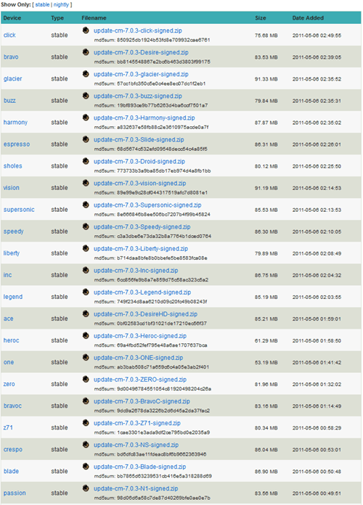The height and width of the screenshot is (505, 363).
Task: Open the harmony device link
Action: coord(15,123)
